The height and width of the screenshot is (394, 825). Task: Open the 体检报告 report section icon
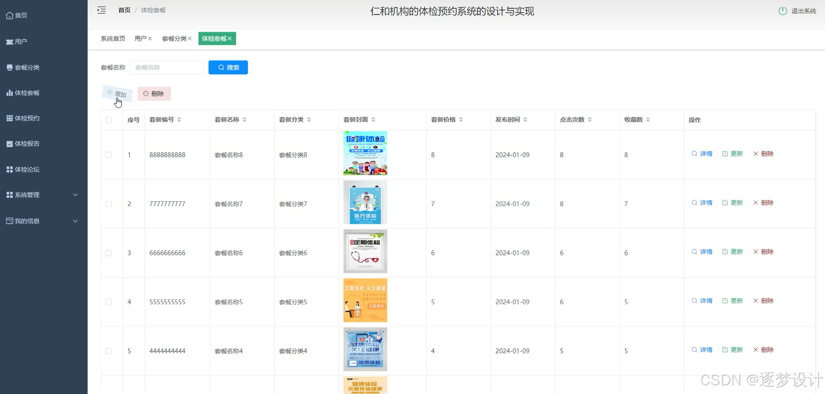pyautogui.click(x=10, y=143)
